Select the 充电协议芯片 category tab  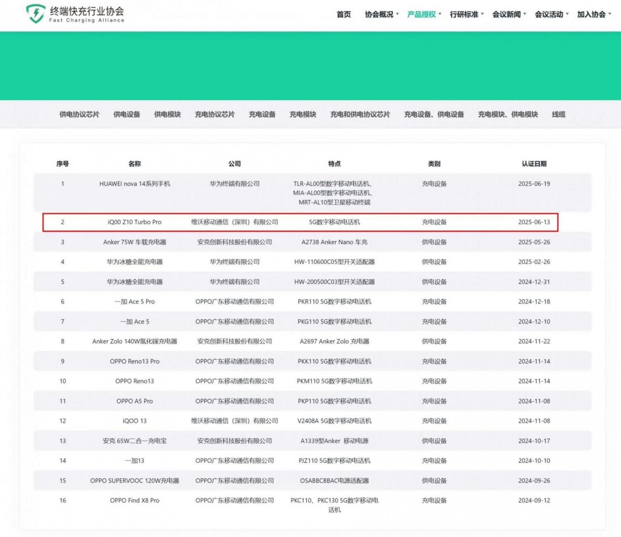click(215, 115)
